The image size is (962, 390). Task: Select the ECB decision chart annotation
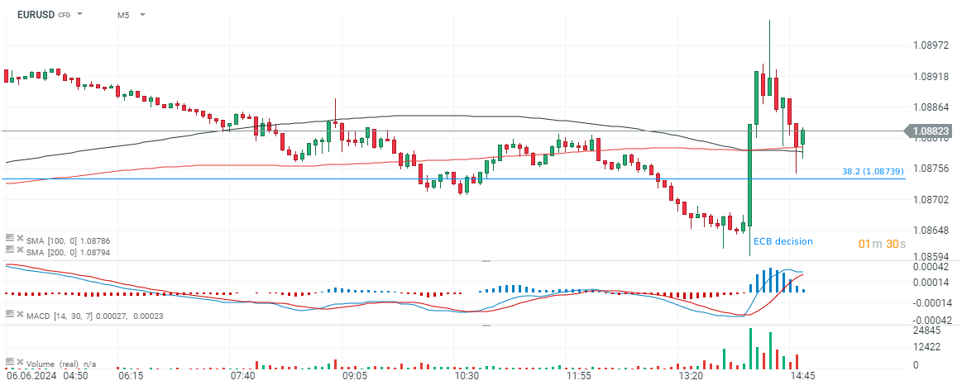tap(783, 241)
